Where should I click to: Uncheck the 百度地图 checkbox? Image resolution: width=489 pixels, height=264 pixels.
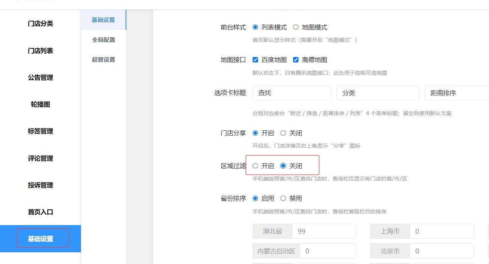pyautogui.click(x=255, y=60)
